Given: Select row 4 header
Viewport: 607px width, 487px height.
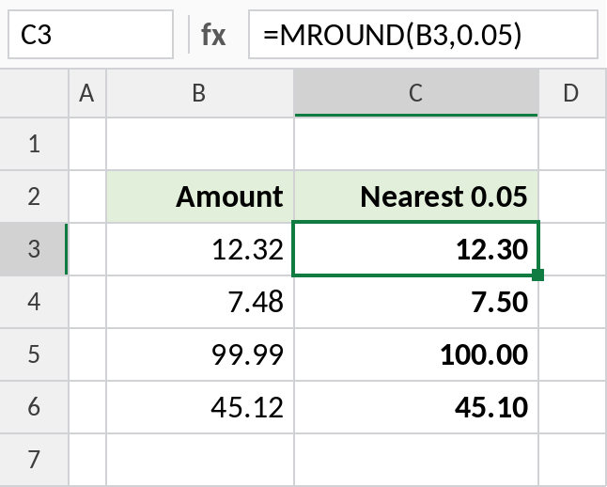Looking at the screenshot, I should pyautogui.click(x=34, y=302).
